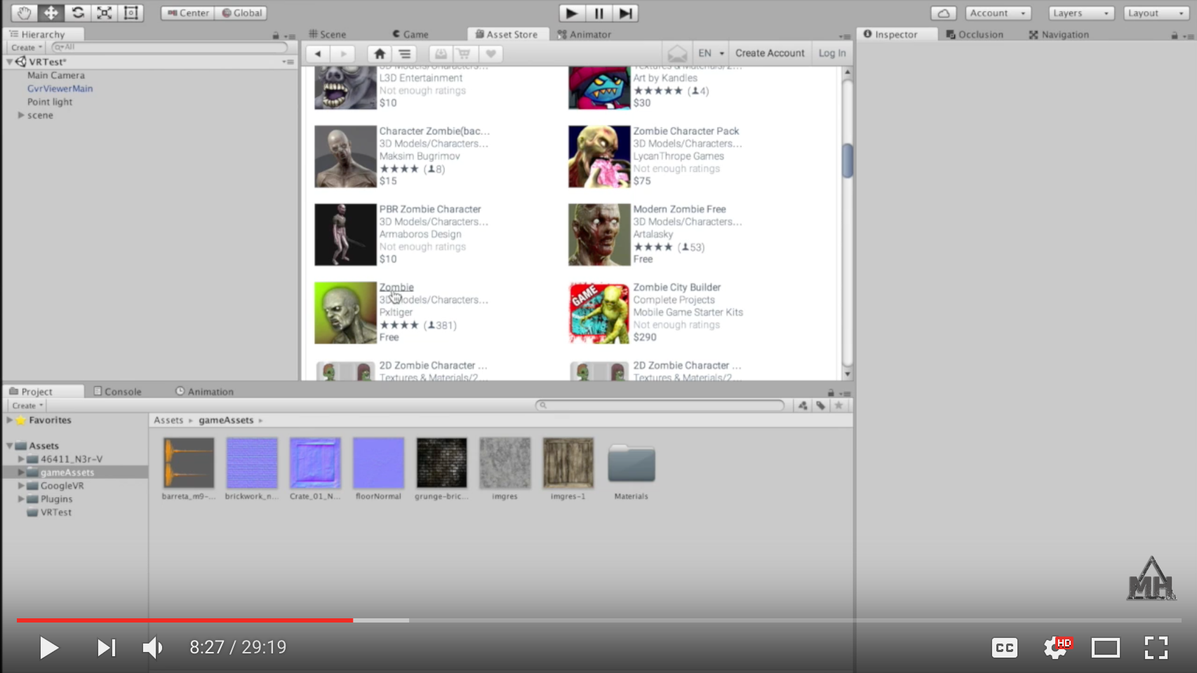Open the Layout dropdown
This screenshot has height=673, width=1197.
[1156, 13]
